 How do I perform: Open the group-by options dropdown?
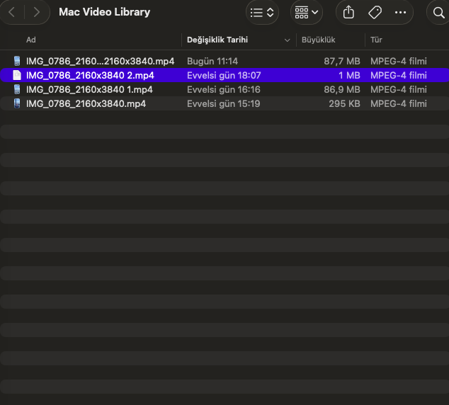307,12
